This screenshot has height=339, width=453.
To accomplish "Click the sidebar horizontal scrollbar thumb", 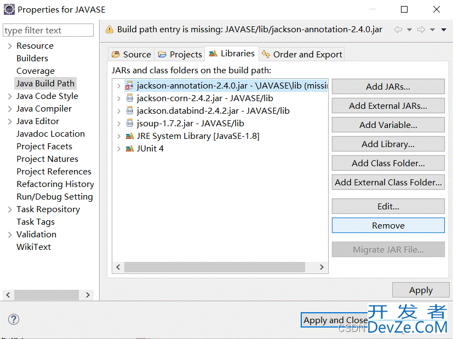I will (x=47, y=295).
